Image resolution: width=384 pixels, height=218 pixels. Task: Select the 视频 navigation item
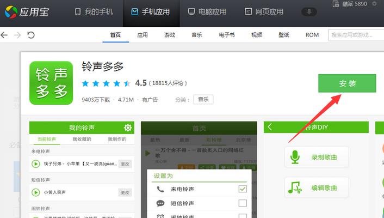pyautogui.click(x=257, y=35)
